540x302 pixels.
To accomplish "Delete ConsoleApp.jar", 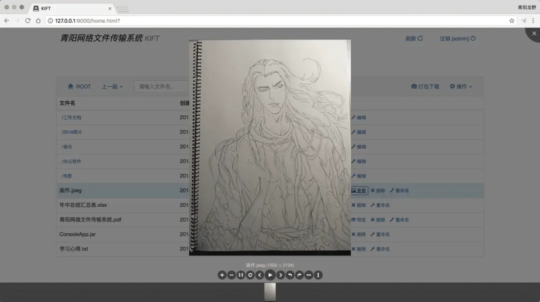I will pos(358,235).
